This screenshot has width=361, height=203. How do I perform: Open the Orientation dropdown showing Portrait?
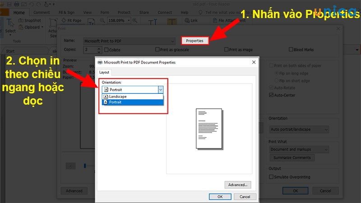(x=132, y=89)
